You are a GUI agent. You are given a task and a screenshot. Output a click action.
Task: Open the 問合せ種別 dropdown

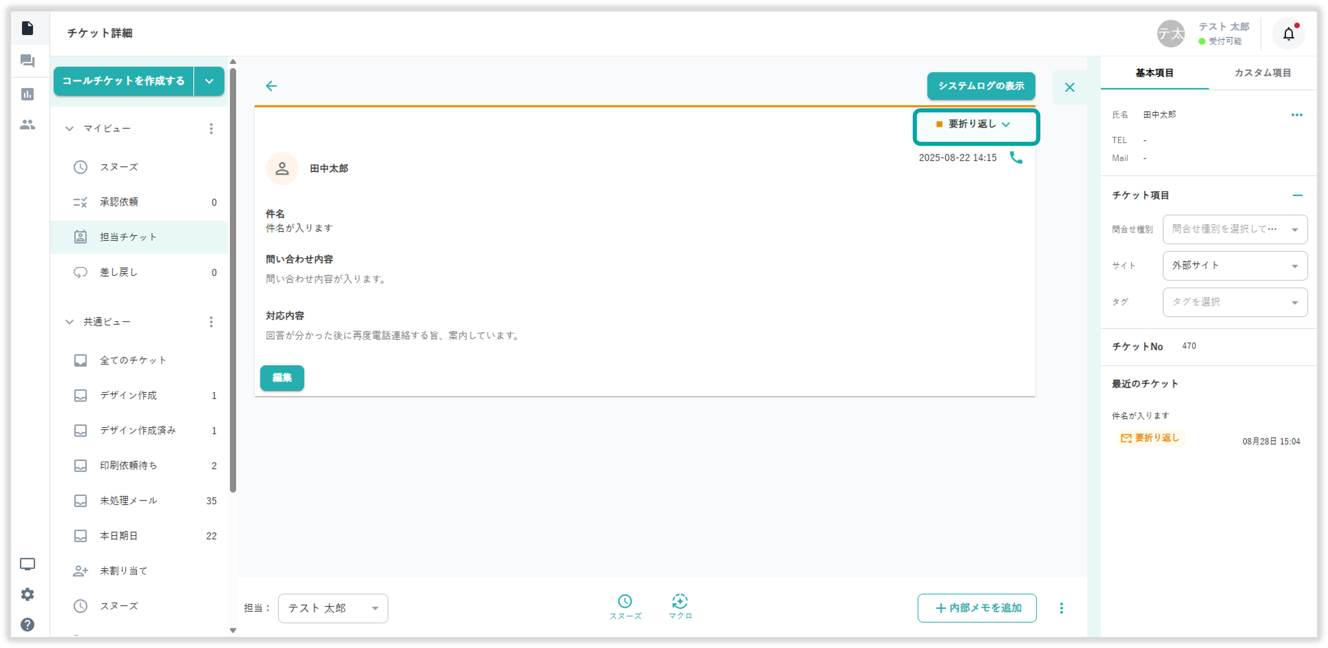click(1235, 229)
